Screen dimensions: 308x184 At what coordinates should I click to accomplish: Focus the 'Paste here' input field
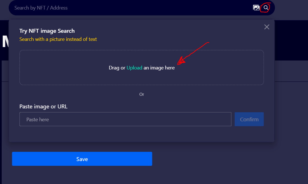click(x=125, y=119)
